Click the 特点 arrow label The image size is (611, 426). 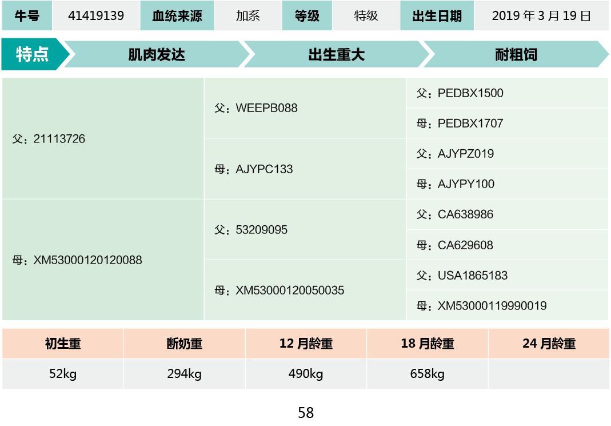point(32,55)
